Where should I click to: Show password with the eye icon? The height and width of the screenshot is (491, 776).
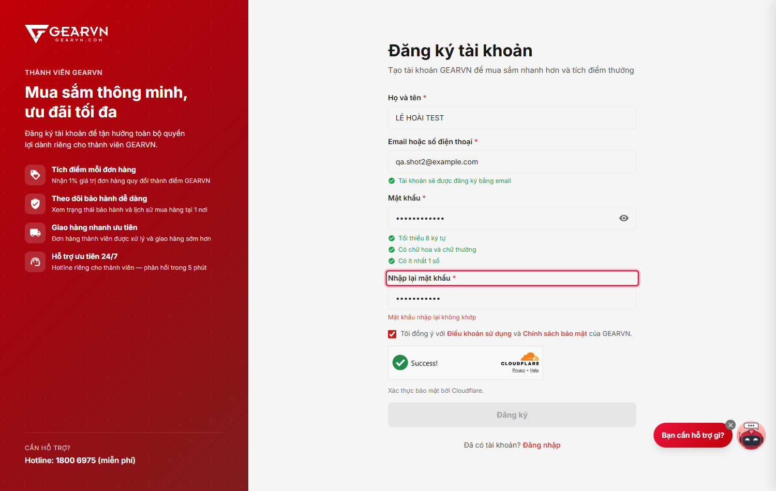point(624,218)
